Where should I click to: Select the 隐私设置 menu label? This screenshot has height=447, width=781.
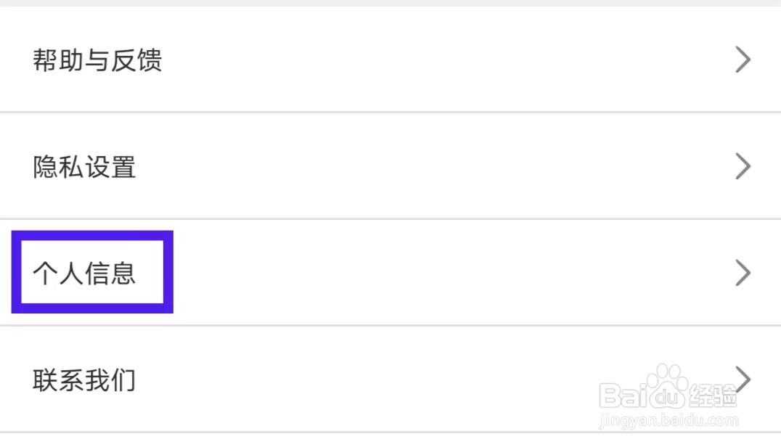tap(84, 167)
